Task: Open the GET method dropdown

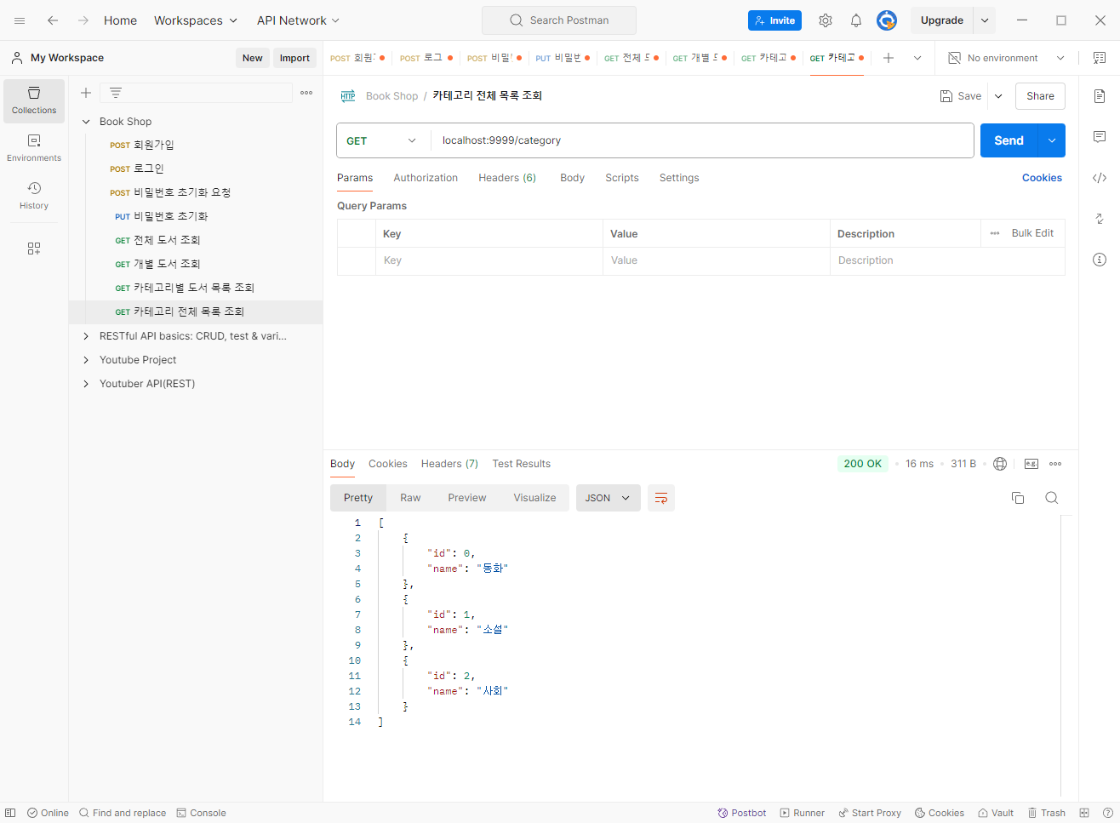Action: coord(383,140)
